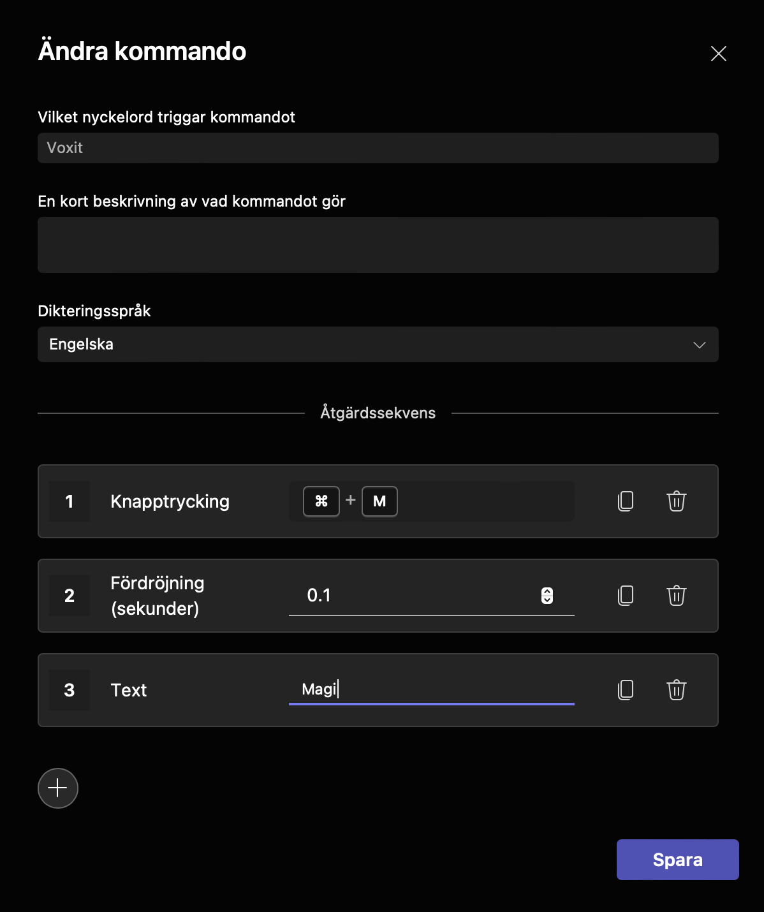Viewport: 764px width, 912px height.
Task: Expand the Engelska language selector
Action: 378,344
